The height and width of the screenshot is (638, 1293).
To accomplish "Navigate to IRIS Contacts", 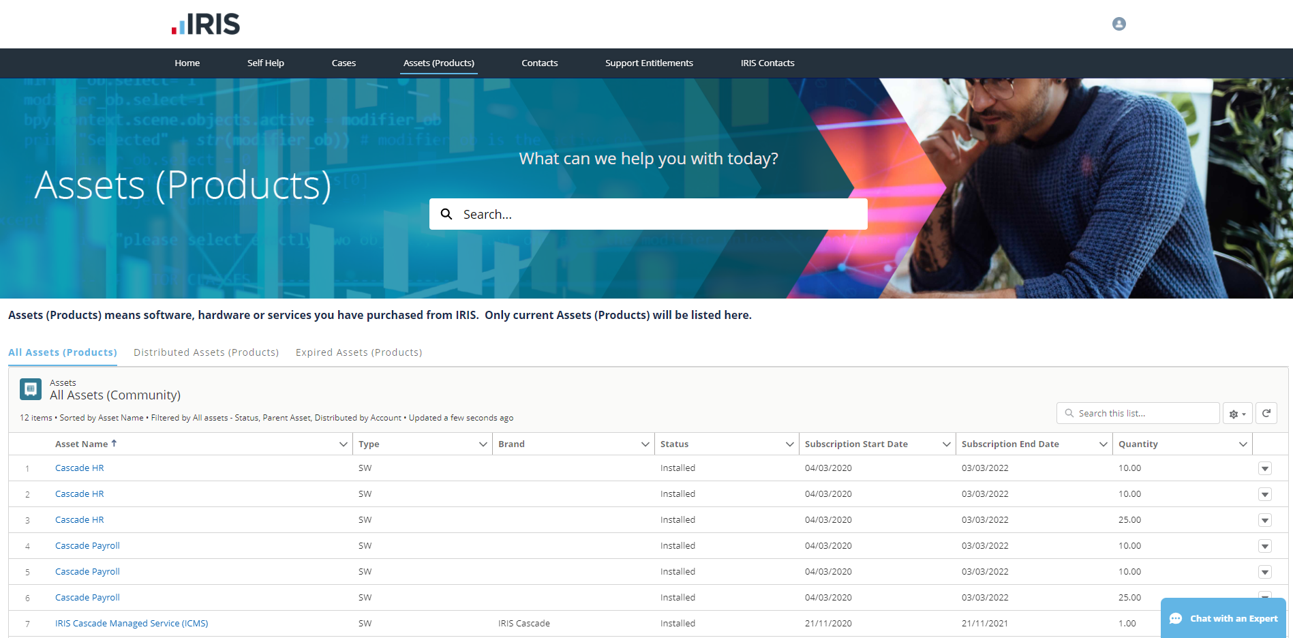I will pyautogui.click(x=767, y=63).
